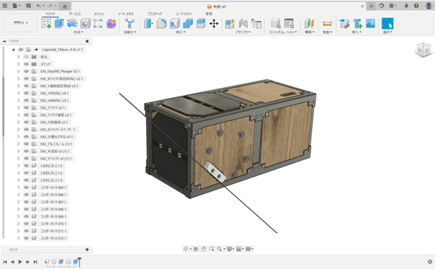The width and height of the screenshot is (435, 269).
Task: Open the Help question mark menu
Action: (x=416, y=6)
